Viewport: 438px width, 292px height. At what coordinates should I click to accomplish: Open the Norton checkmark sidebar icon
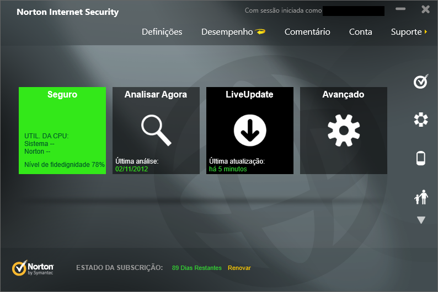point(421,82)
